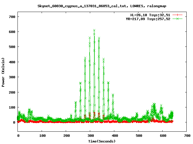Click the y-axis tick label 100
Screen dimensions: 193x144
click(12, 107)
